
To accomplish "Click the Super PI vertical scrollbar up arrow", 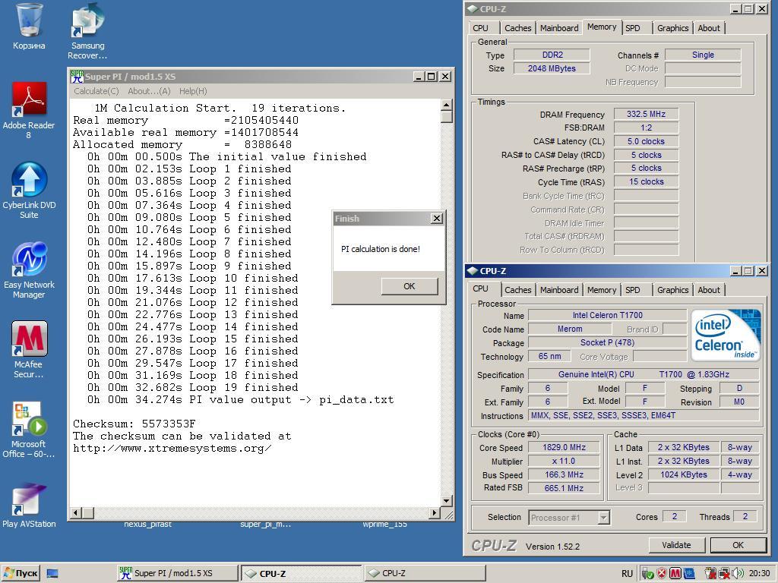I will (x=446, y=105).
